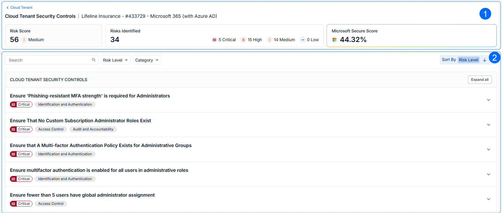Click 'Ensure multifactor authentication is enabled' title
The image size is (502, 213).
99,170
